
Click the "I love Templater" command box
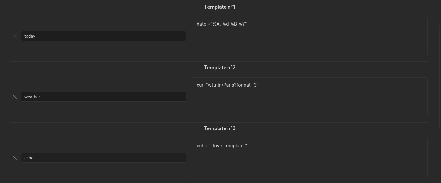pos(308,161)
